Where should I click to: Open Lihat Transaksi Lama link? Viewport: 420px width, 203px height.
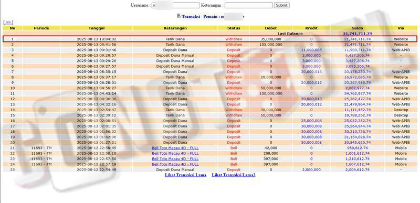(185, 175)
